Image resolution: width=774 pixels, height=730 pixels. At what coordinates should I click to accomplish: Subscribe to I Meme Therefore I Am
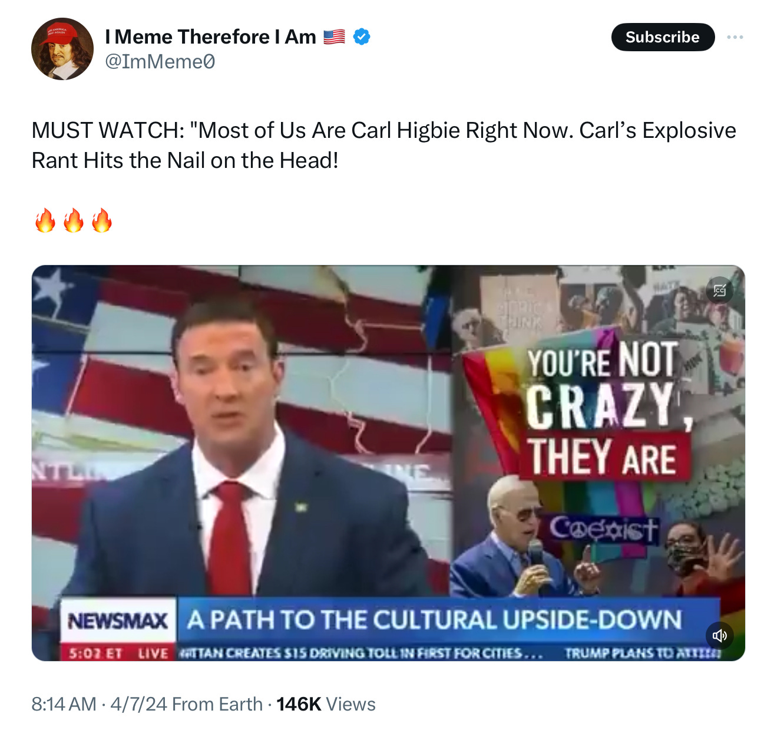point(663,37)
